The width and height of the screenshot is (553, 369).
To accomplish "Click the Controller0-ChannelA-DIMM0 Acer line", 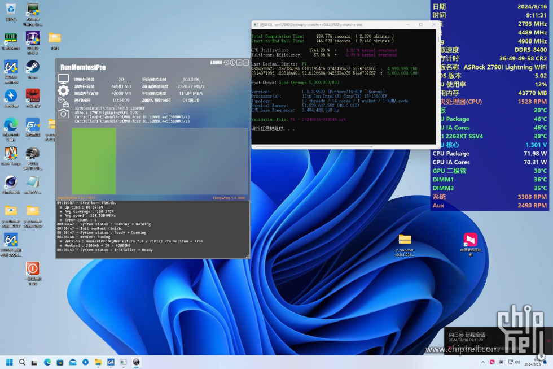I will click(x=132, y=117).
